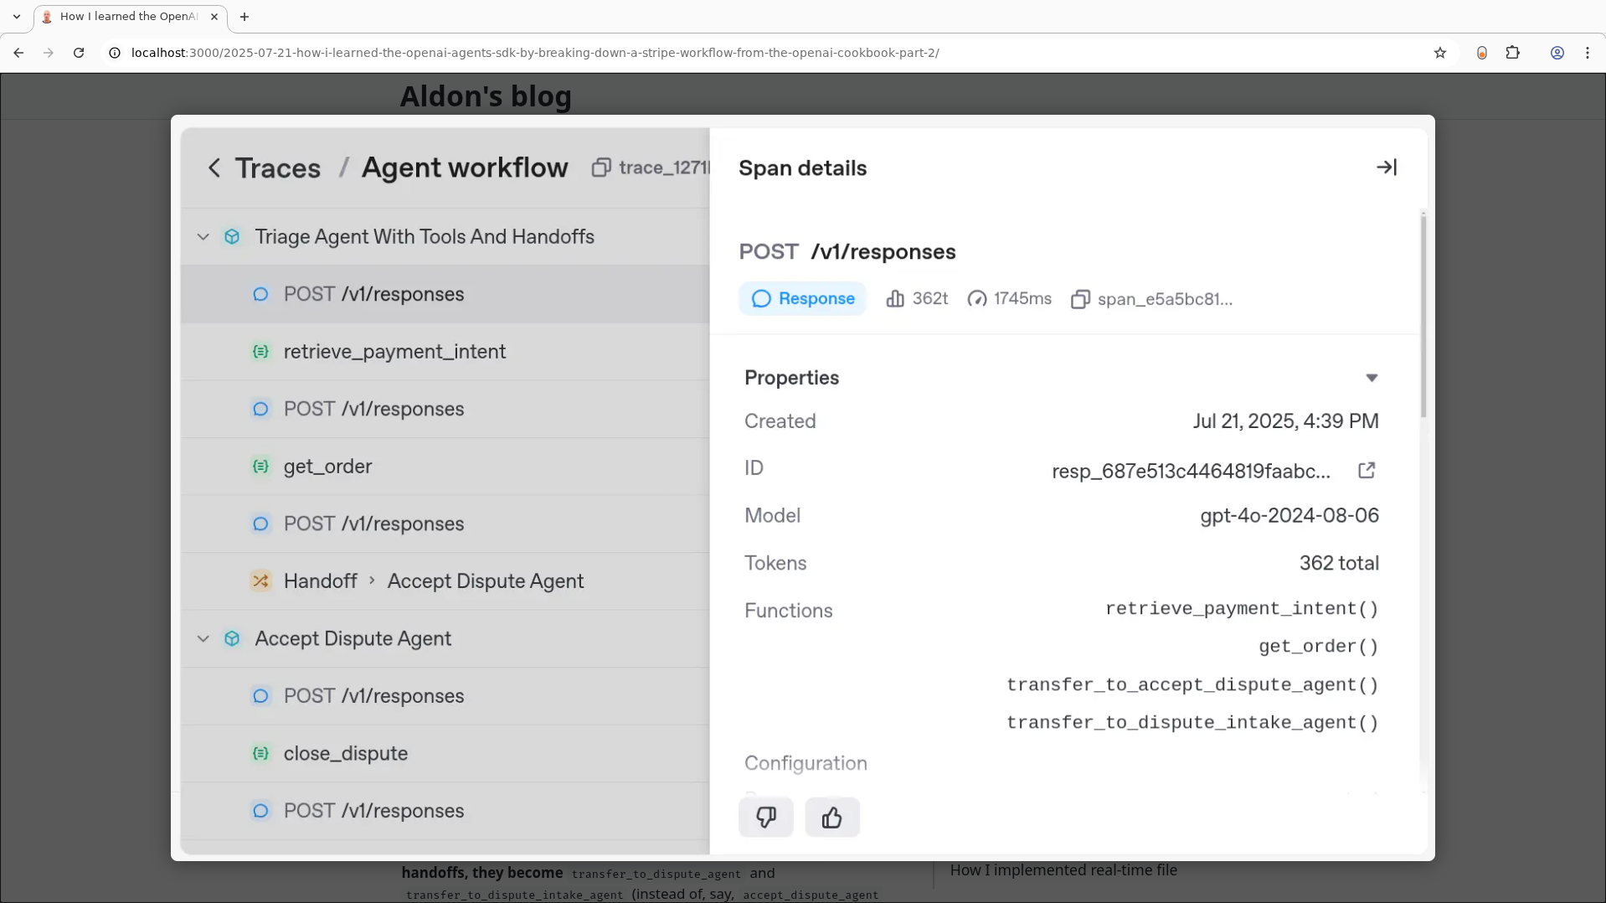Collapse the Span details side panel
The height and width of the screenshot is (903, 1606).
[x=1387, y=167]
